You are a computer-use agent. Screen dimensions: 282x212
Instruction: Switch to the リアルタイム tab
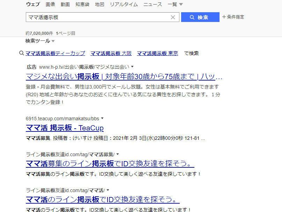pyautogui.click(x=124, y=4)
